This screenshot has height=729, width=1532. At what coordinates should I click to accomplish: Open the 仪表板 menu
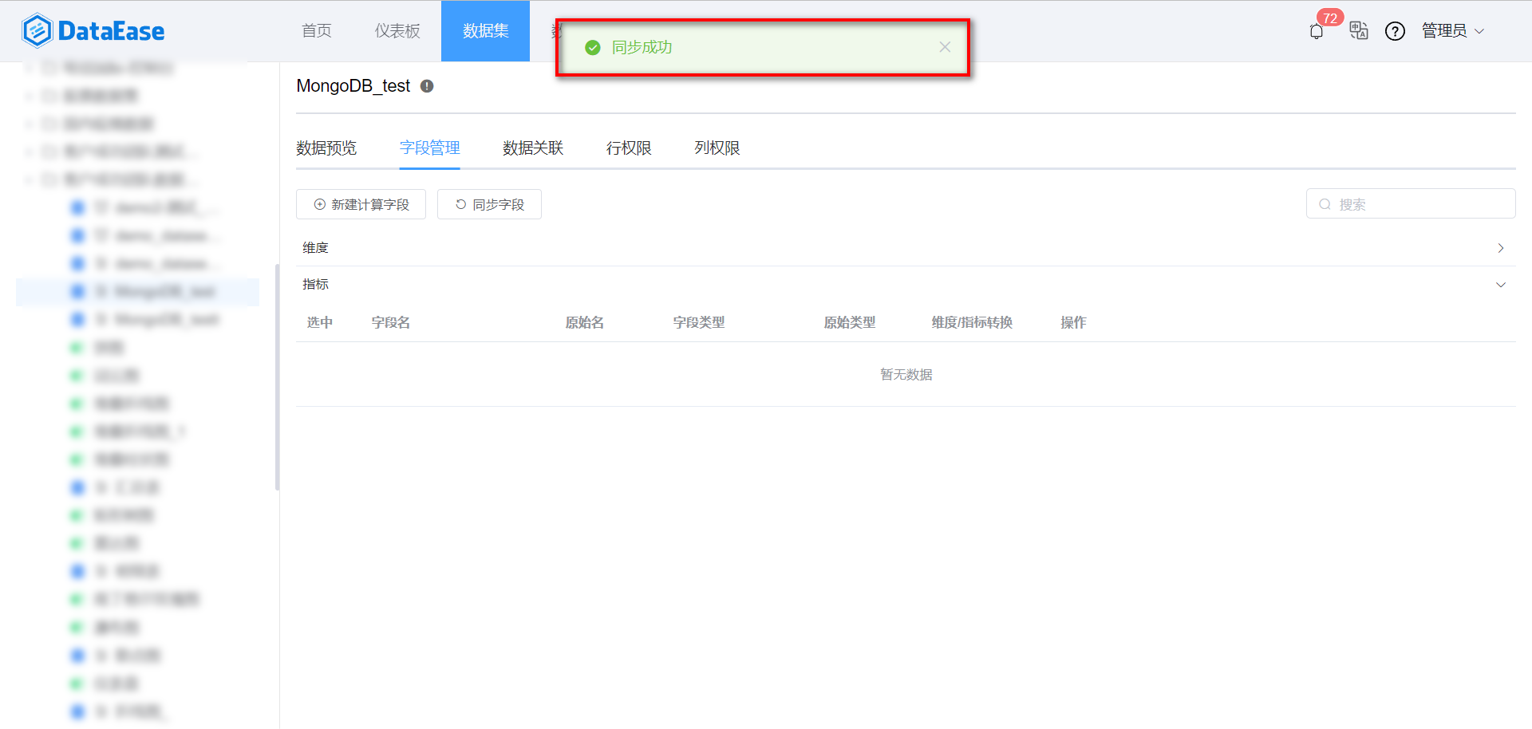tap(397, 31)
